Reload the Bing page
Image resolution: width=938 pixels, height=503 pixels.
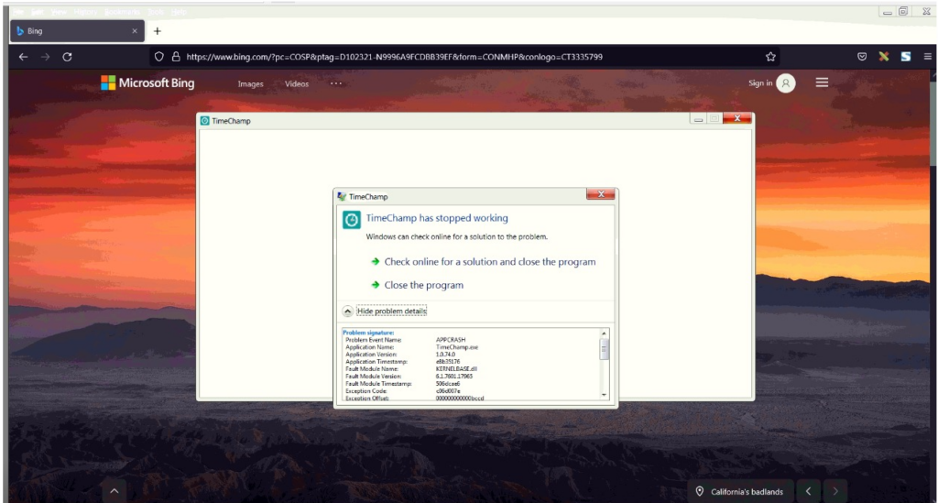[67, 57]
